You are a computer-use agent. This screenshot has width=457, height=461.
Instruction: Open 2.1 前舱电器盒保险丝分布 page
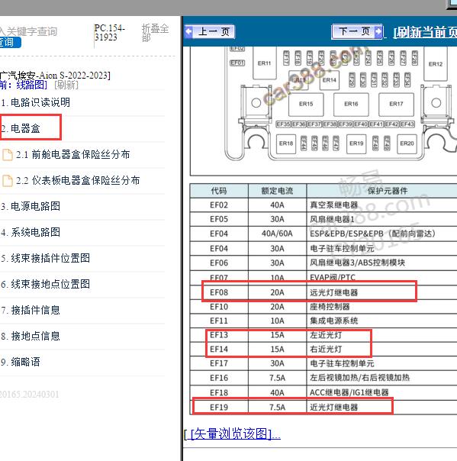73,154
